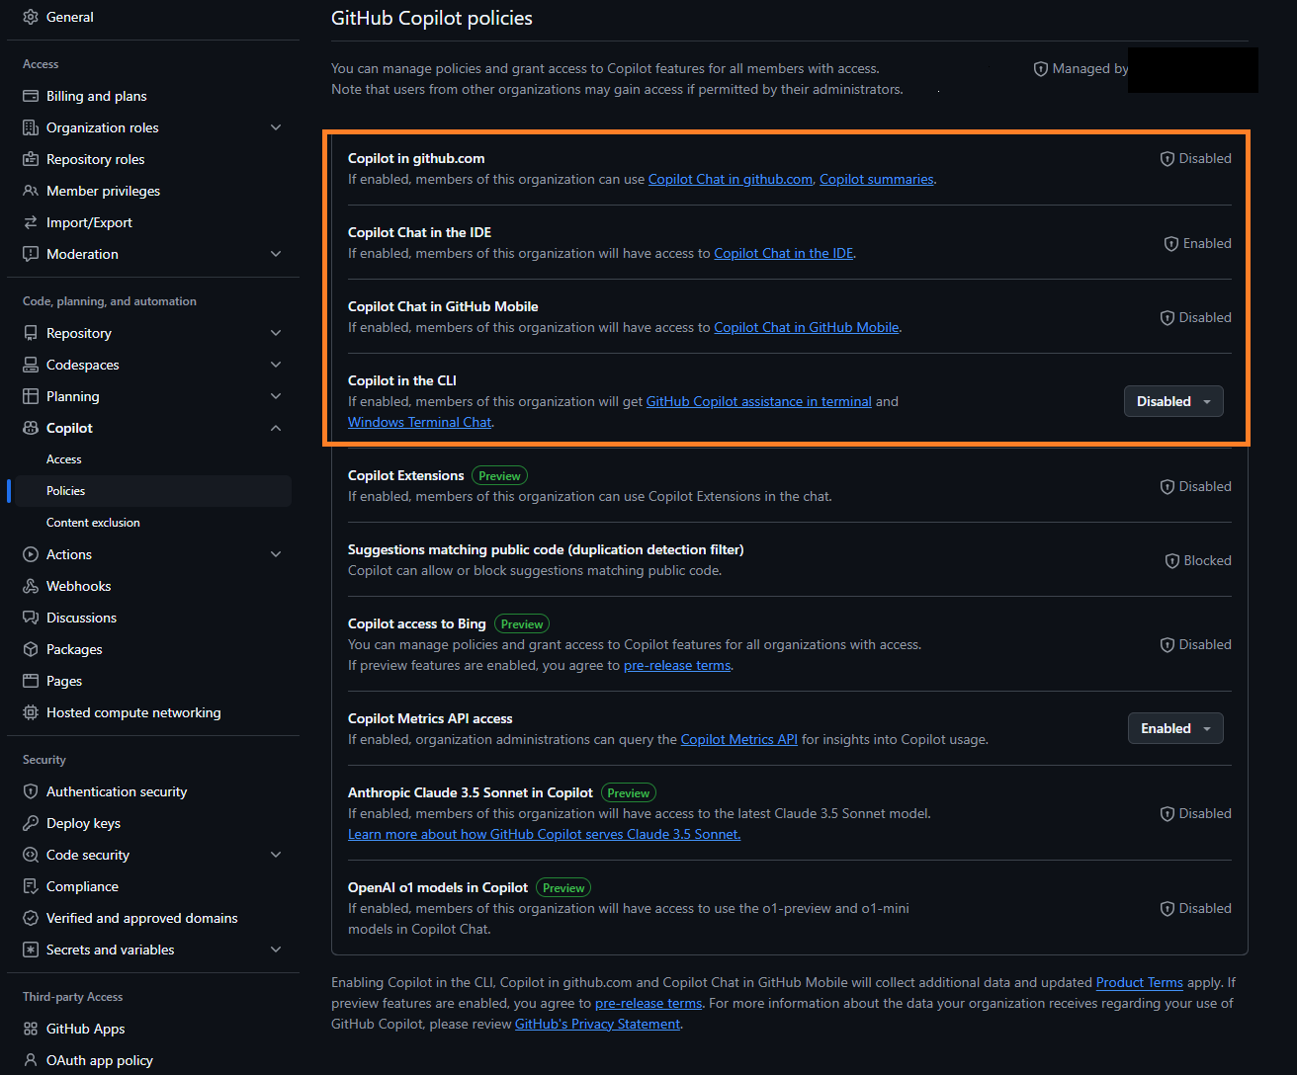Screen dimensions: 1297x1075
Task: Click the Organization roles icon
Action: pos(31,127)
